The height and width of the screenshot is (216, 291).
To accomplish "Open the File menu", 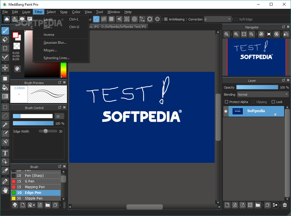I will click(5, 12).
